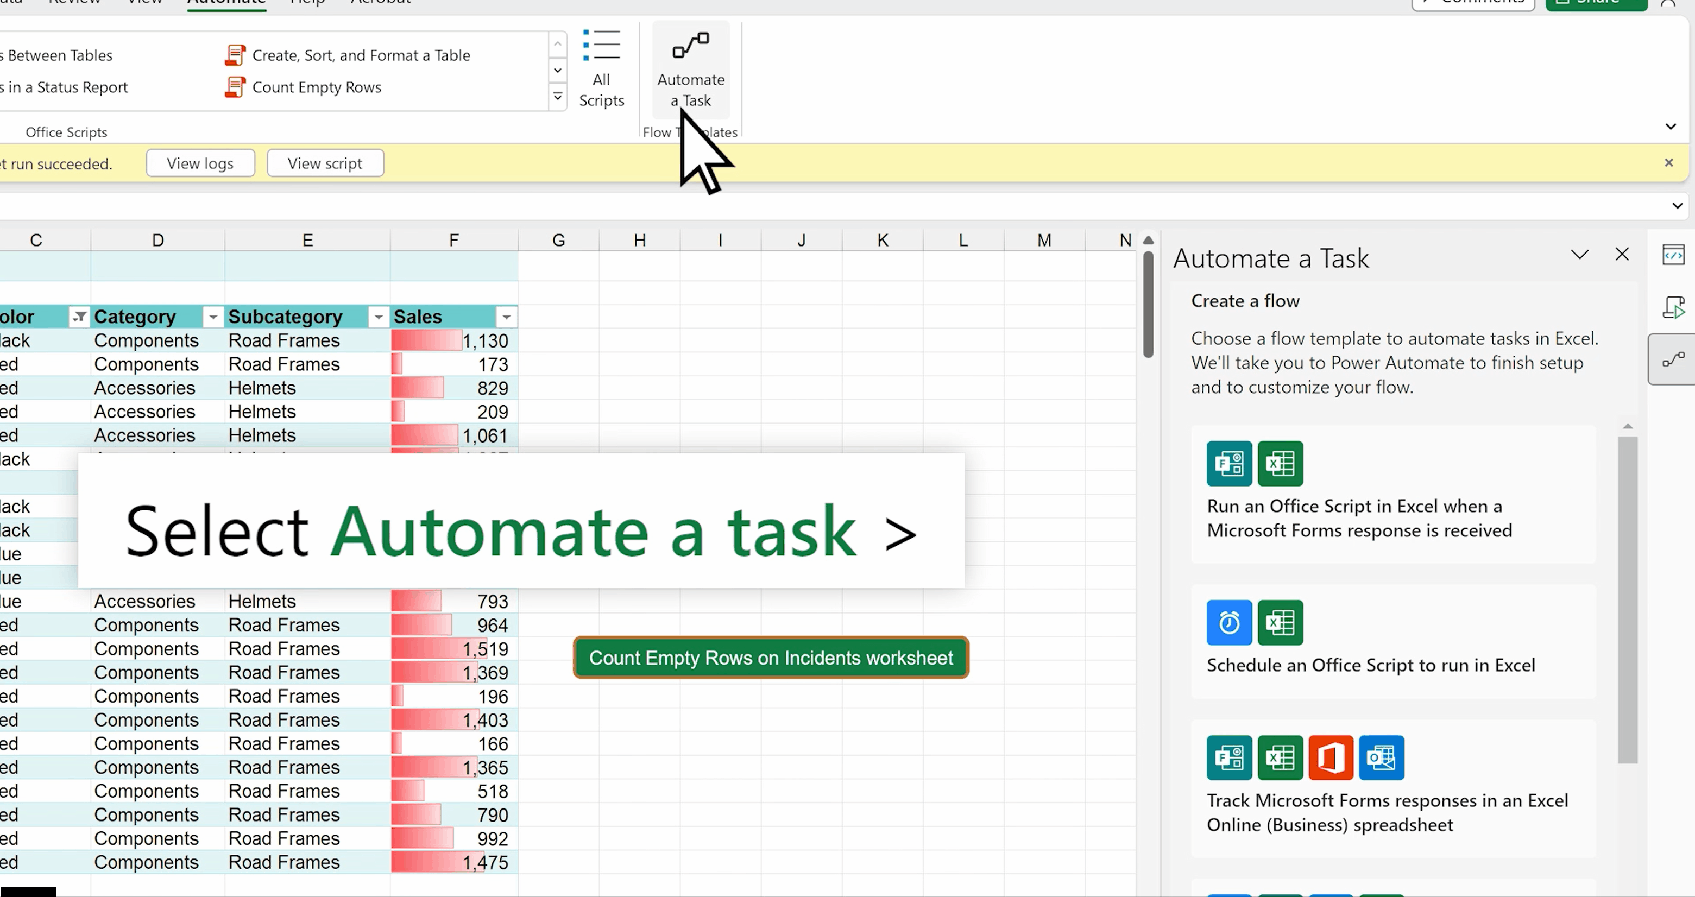The height and width of the screenshot is (897, 1695).
Task: Click the View logs button
Action: [x=200, y=163]
